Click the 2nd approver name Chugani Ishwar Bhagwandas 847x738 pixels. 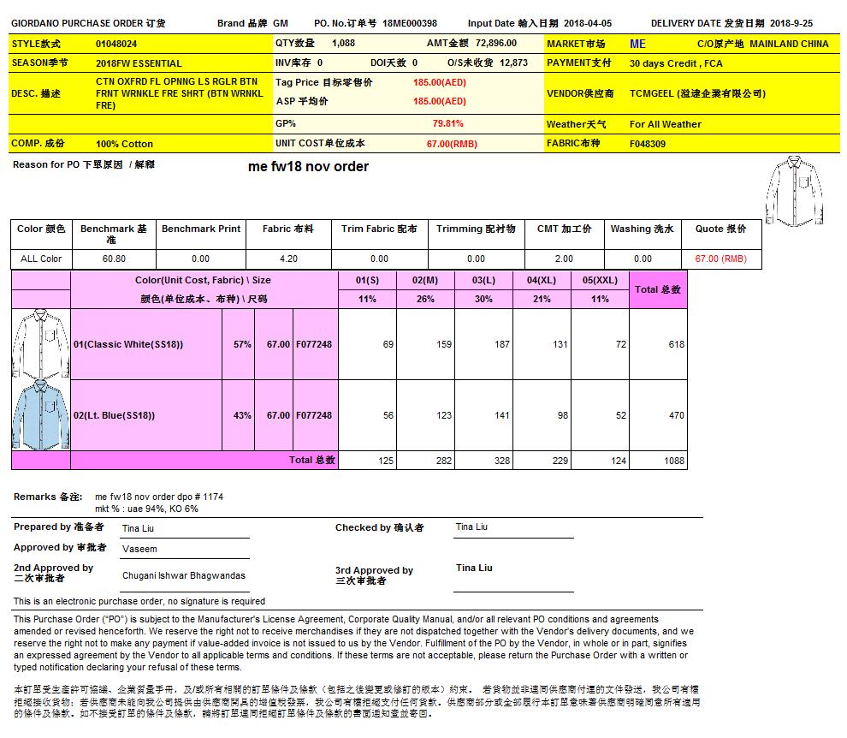(x=183, y=576)
